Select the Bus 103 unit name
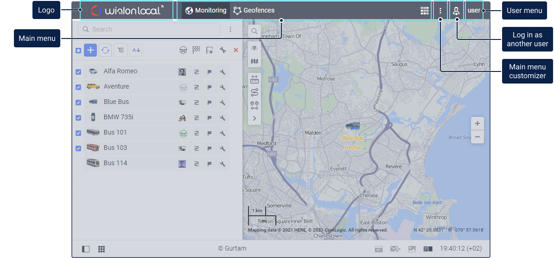This screenshot has width=554, height=258. (115, 148)
